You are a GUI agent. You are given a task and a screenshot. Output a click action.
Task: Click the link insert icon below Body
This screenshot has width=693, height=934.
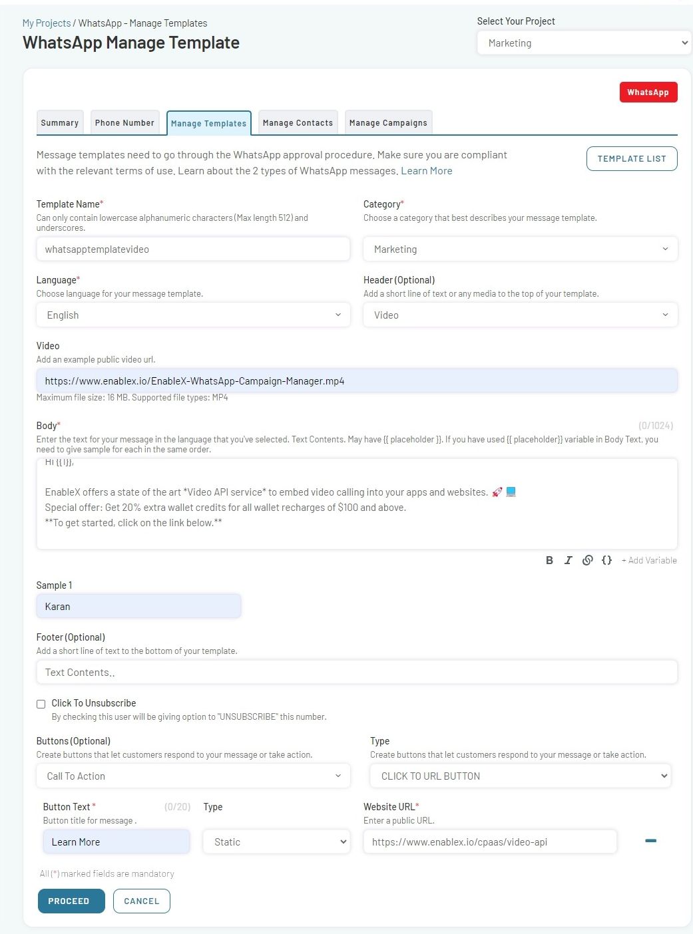click(x=587, y=560)
